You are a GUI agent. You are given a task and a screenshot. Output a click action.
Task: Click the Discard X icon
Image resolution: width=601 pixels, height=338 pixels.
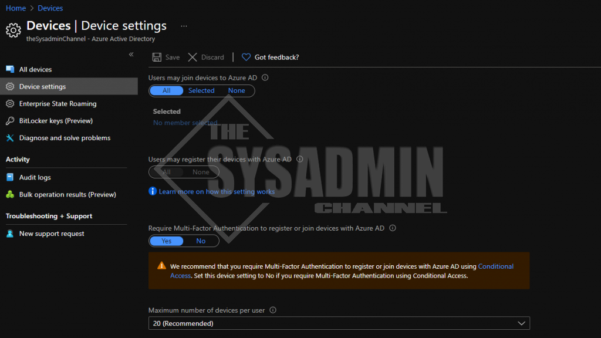pos(193,57)
